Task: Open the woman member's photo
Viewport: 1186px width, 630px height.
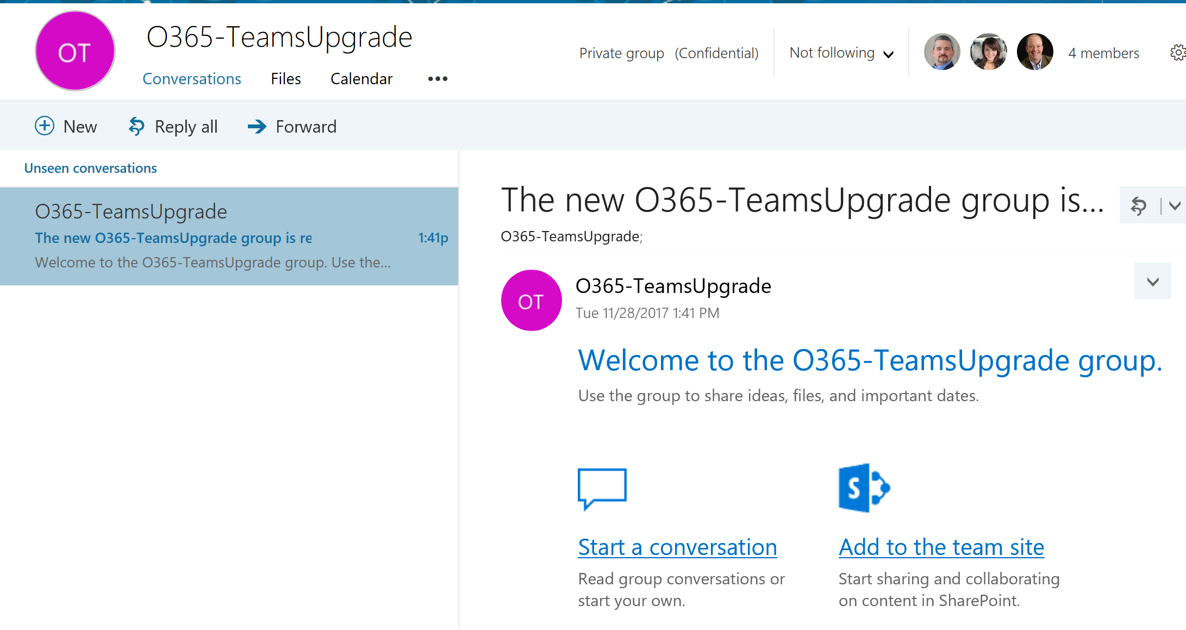Action: 988,52
